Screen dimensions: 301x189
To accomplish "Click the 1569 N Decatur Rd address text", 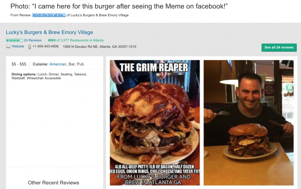I will [x=99, y=47].
